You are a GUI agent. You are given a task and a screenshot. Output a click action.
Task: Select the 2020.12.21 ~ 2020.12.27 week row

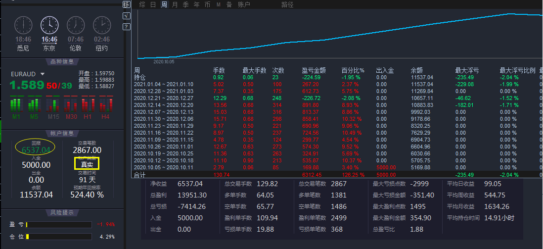click(x=338, y=98)
